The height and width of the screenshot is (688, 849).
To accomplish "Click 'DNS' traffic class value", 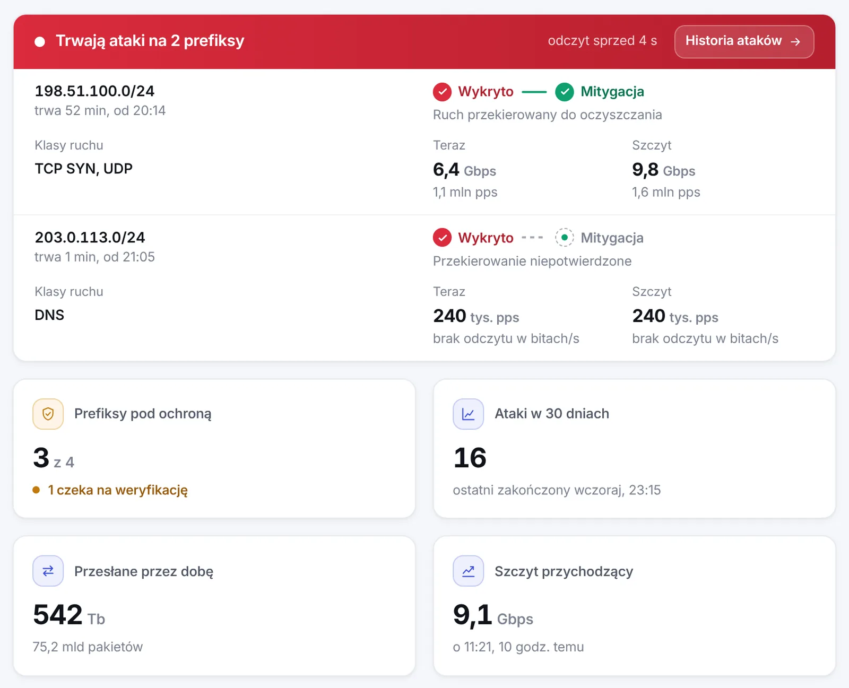I will pos(49,315).
